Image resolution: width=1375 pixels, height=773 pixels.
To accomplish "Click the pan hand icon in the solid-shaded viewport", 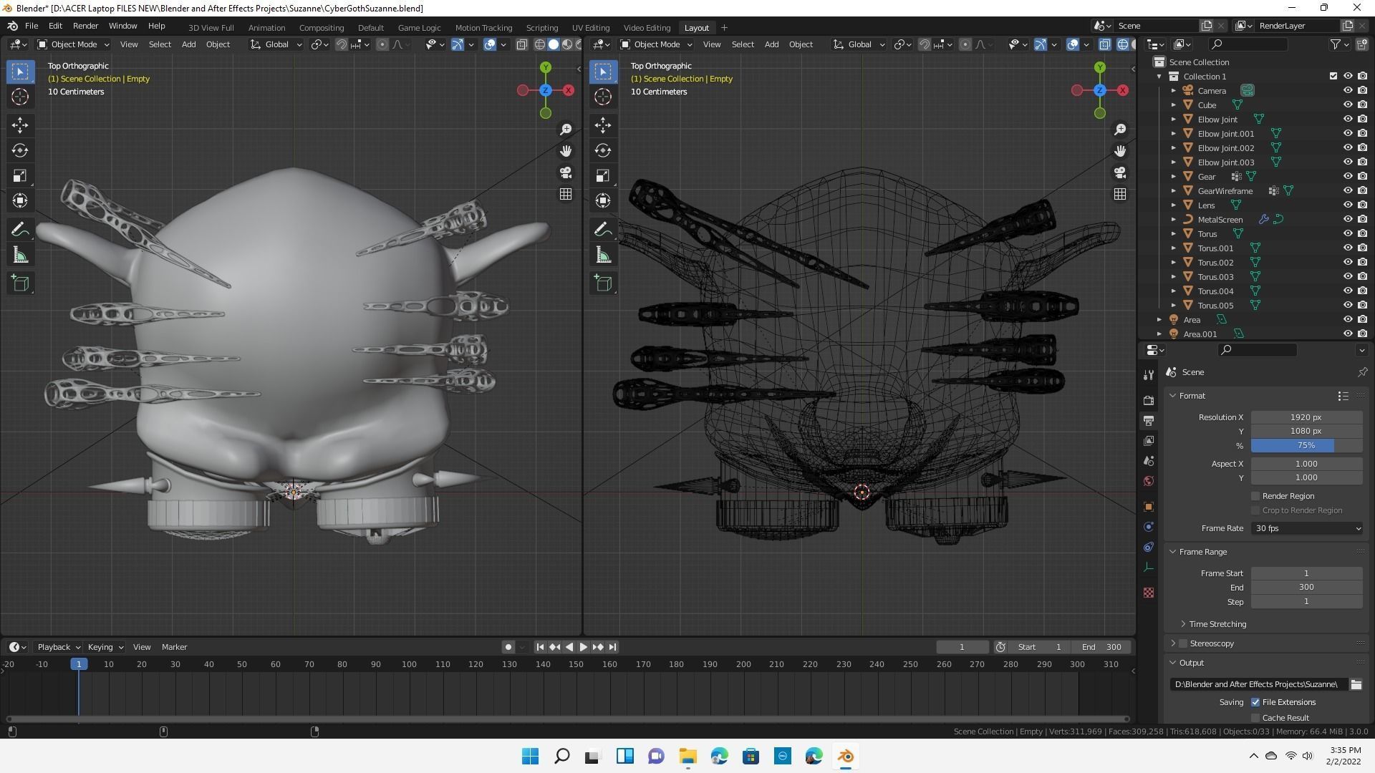I will 566,151.
